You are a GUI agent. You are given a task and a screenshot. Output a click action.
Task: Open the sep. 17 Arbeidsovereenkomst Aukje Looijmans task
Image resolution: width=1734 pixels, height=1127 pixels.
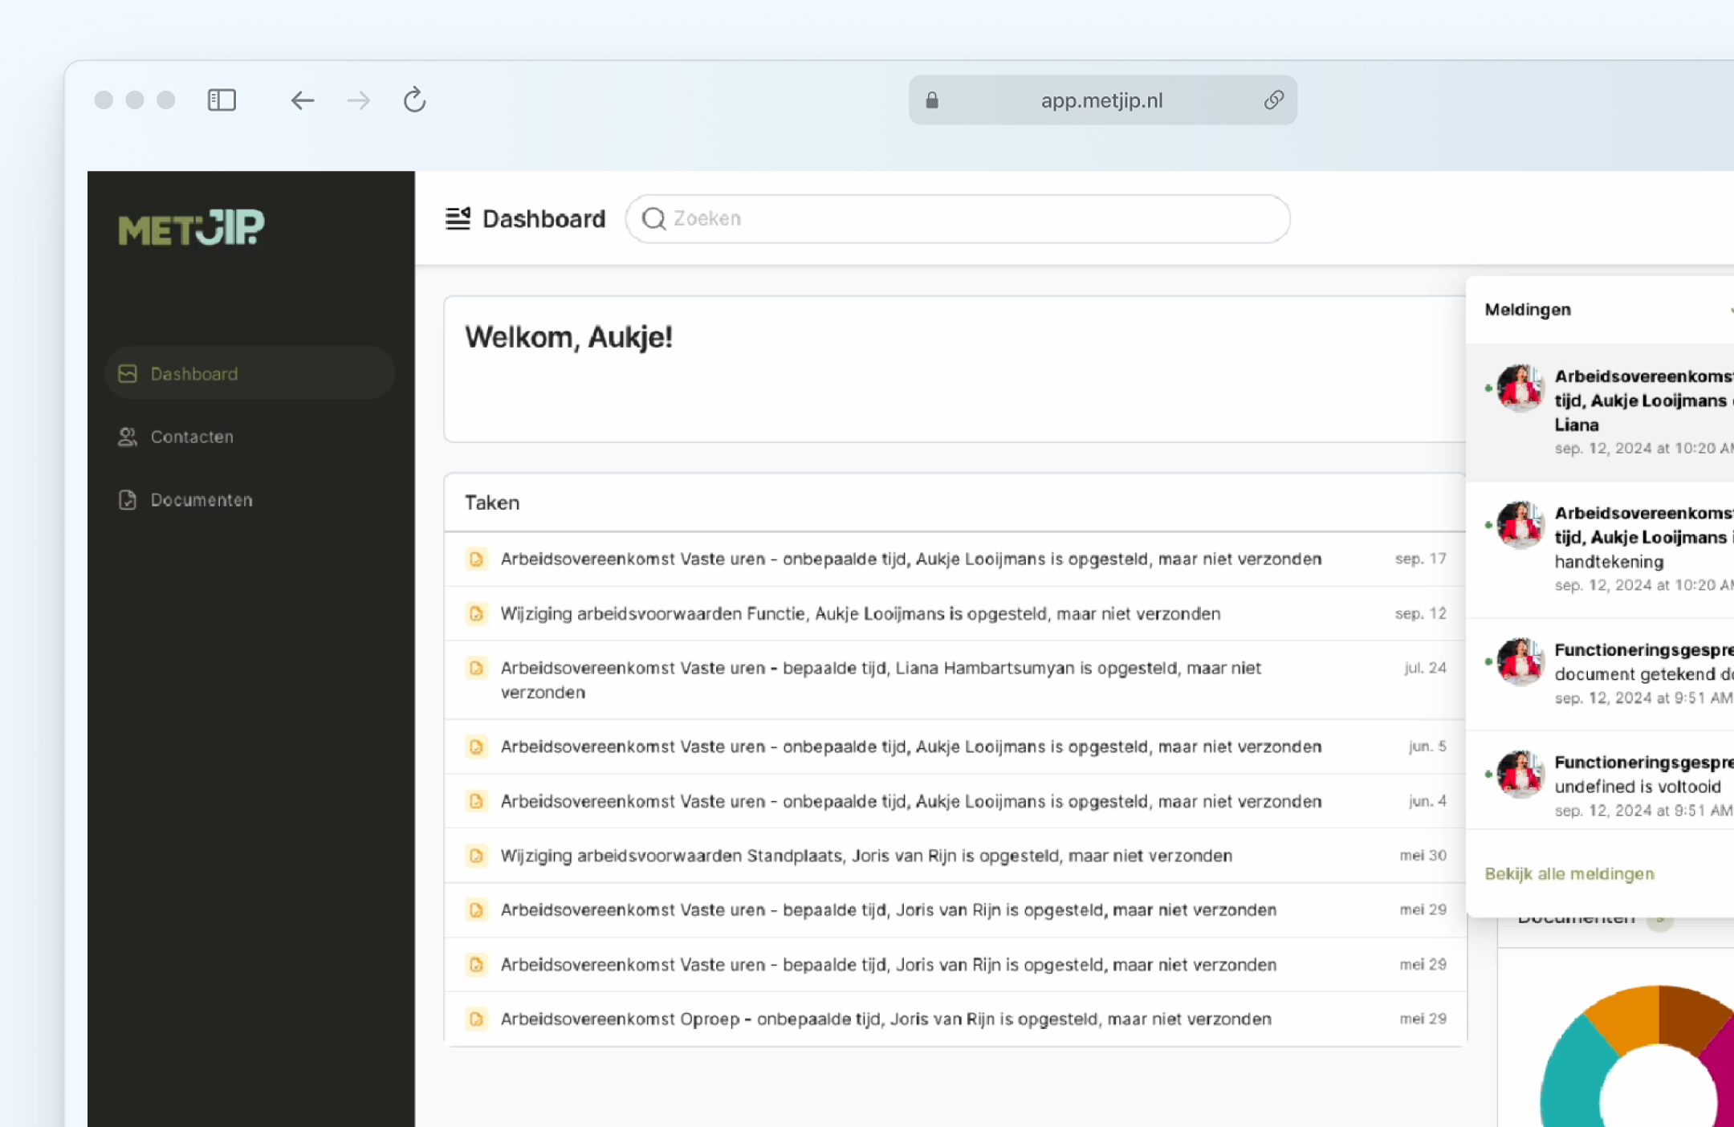pyautogui.click(x=955, y=559)
